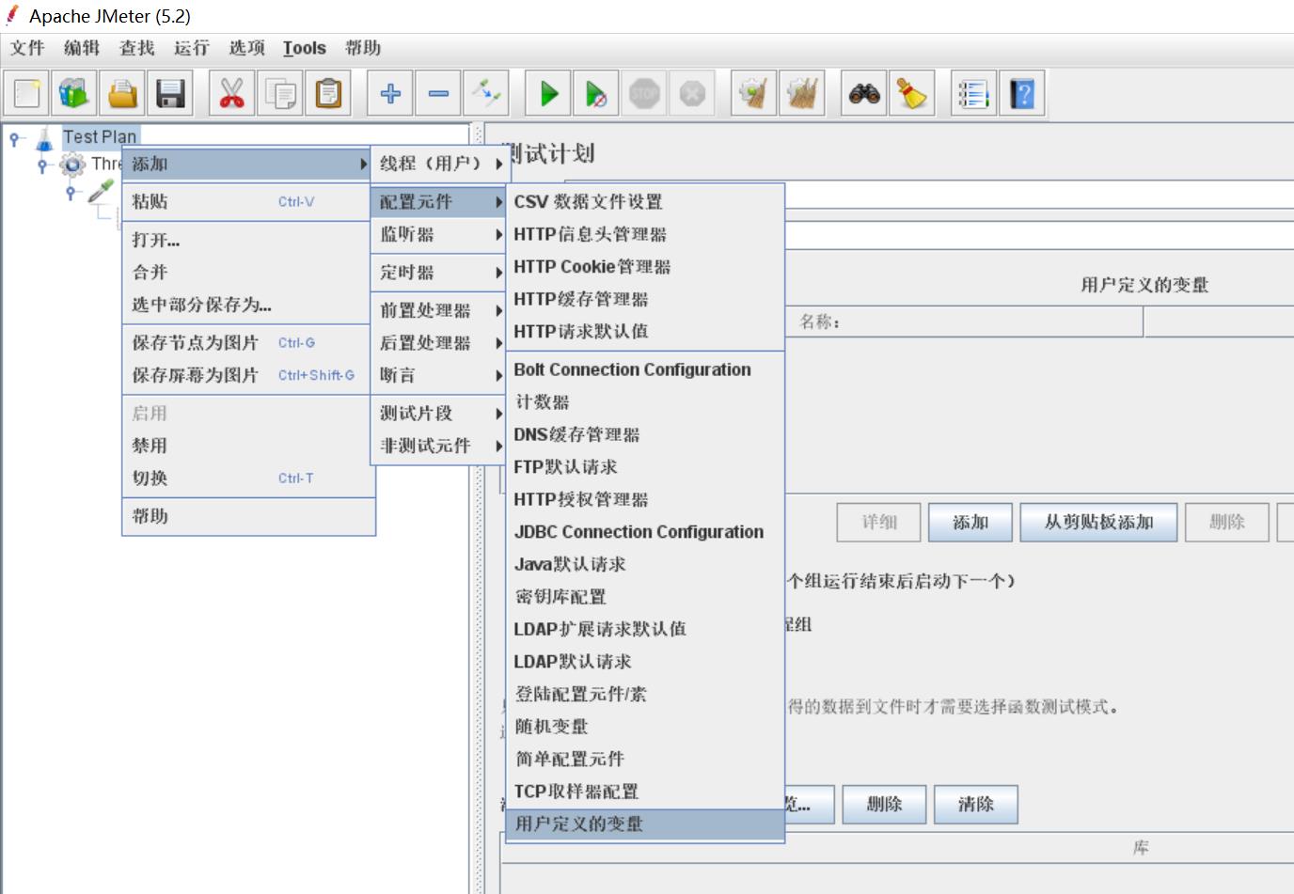Choose 随机变量 menu entry
This screenshot has height=894, width=1294.
645,727
